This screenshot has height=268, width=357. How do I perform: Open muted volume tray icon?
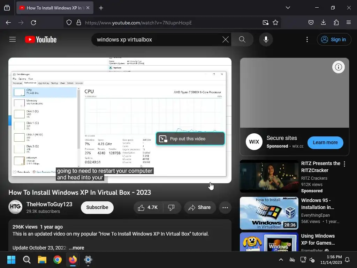tap(312, 260)
